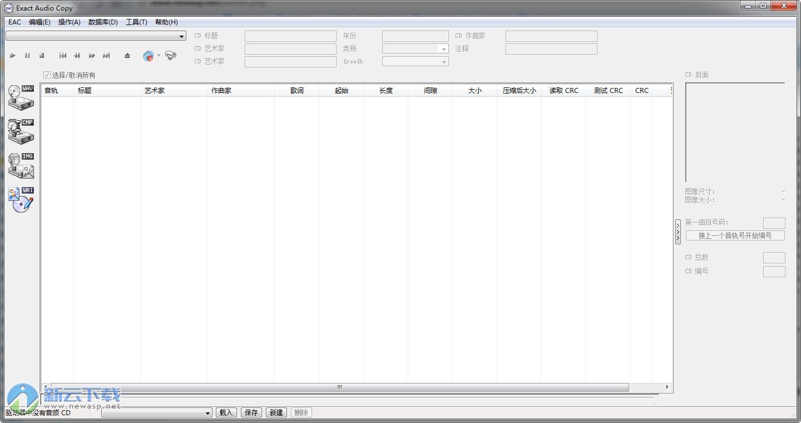Viewport: 801px width, 423px height.
Task: Click the scrollbar's right arrow
Action: (667, 387)
